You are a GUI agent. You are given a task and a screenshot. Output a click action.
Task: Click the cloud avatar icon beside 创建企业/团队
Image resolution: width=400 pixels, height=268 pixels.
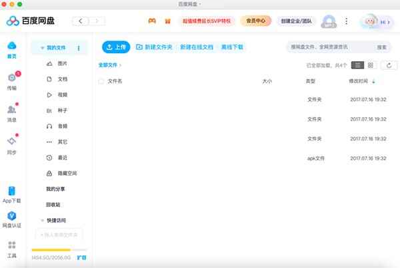pyautogui.click(x=329, y=21)
